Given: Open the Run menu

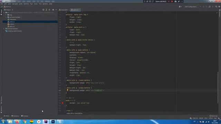Looking at the screenshot, I should [x=31, y=4].
